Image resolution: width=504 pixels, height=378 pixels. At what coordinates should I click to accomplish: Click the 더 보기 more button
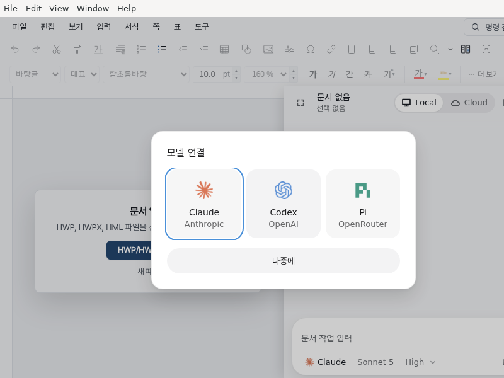[483, 74]
